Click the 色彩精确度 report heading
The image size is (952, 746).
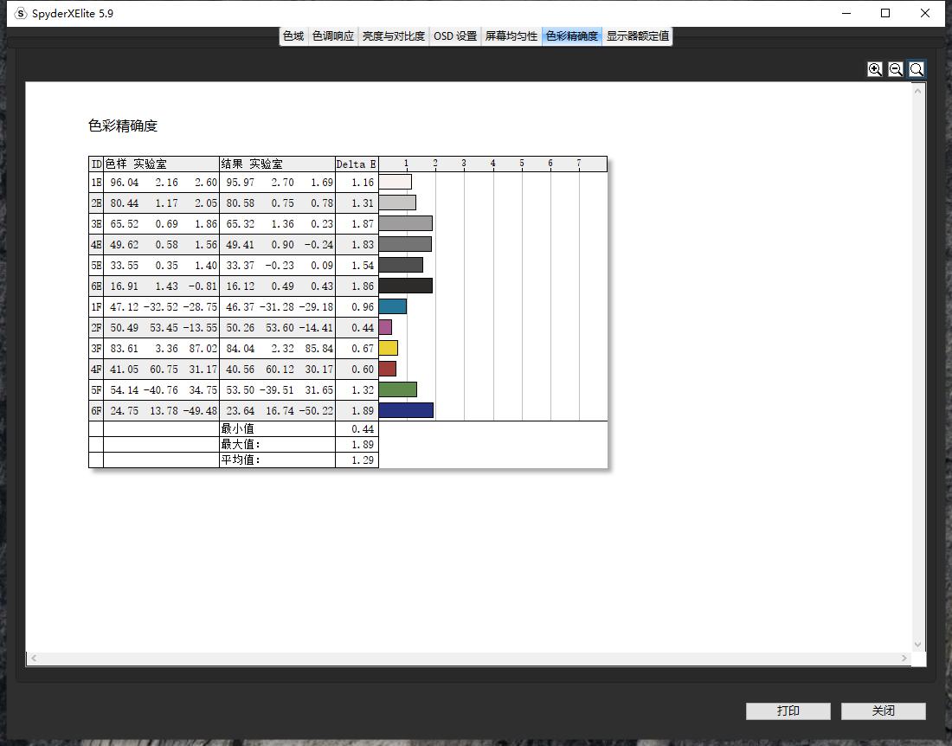[123, 125]
